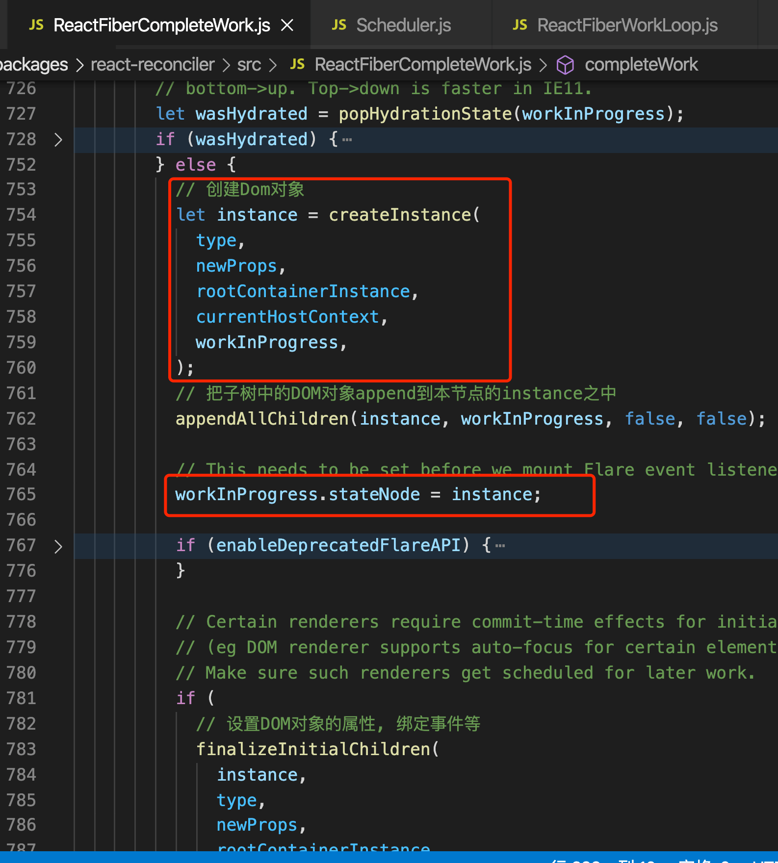The image size is (778, 863).
Task: Click the JS icon in the breadcrumb
Action: [x=297, y=64]
